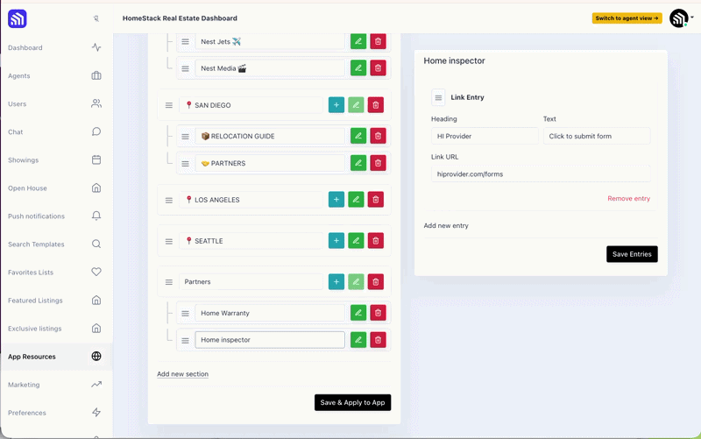Edit the Home inspector entry

(x=358, y=340)
